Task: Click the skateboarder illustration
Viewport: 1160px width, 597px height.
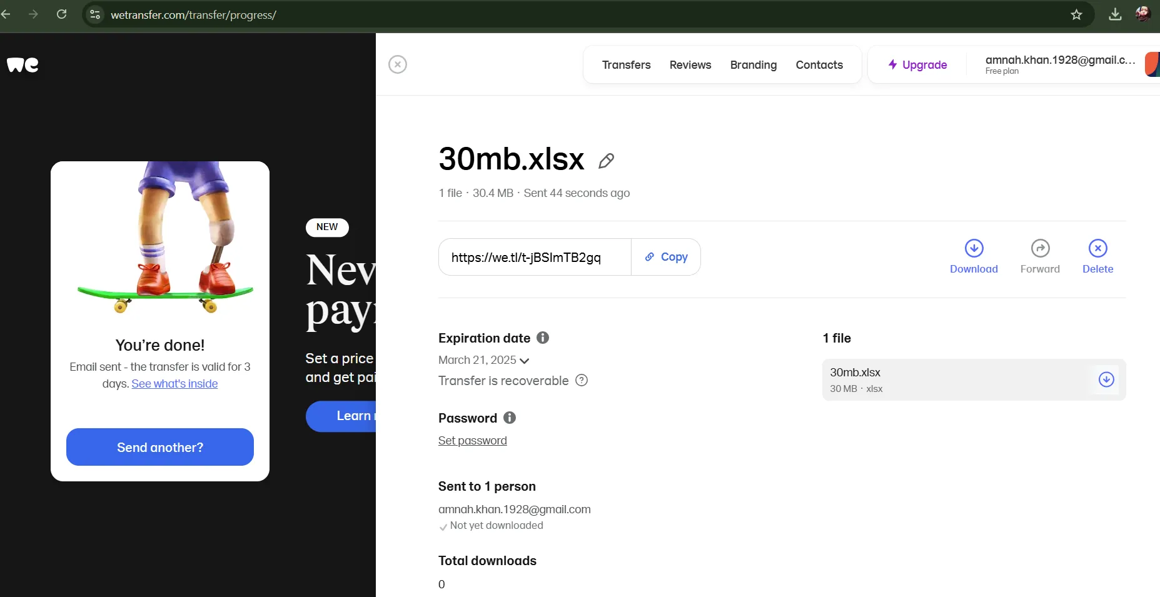Action: tap(165, 238)
